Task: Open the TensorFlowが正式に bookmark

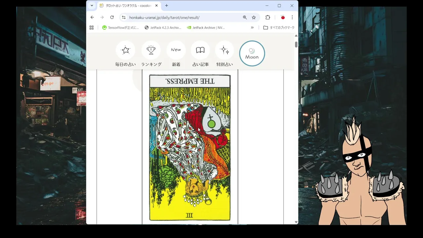Action: click(x=121, y=28)
